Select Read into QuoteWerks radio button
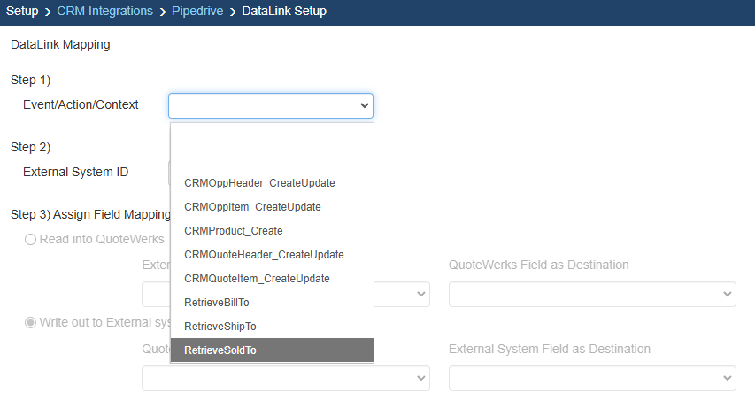 (x=31, y=240)
